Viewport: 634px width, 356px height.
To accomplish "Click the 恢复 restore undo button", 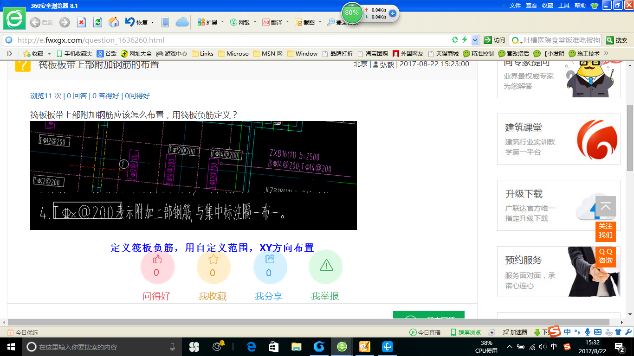I will coord(136,22).
